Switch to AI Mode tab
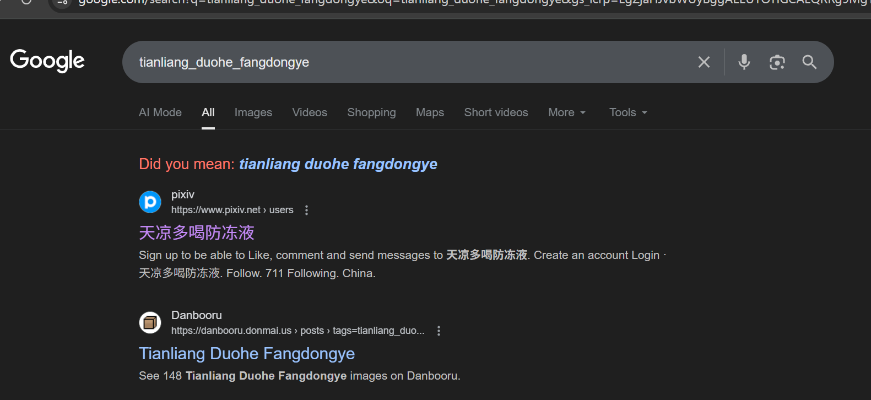Viewport: 871px width, 400px height. (x=160, y=112)
